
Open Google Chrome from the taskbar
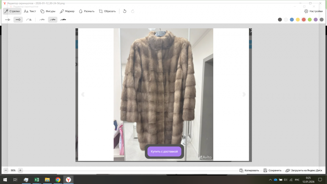[x=58, y=180]
